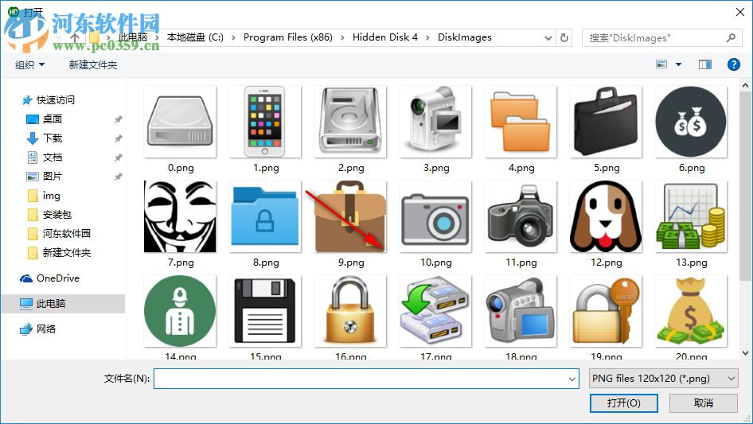This screenshot has width=753, height=424.
Task: Open the view options dropdown arrow
Action: 678,64
